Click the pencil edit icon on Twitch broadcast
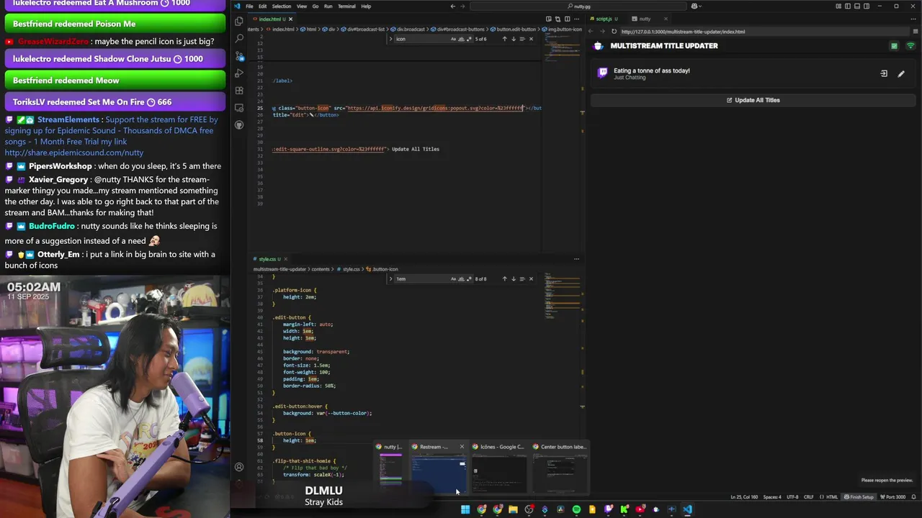Image resolution: width=922 pixels, height=518 pixels. (900, 73)
